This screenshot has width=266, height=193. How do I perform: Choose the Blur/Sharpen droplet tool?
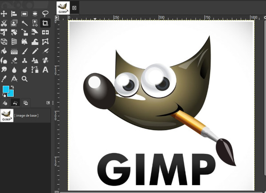[x=14, y=70]
